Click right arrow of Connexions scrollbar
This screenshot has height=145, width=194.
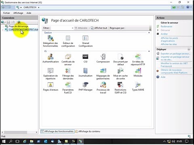(36, 132)
